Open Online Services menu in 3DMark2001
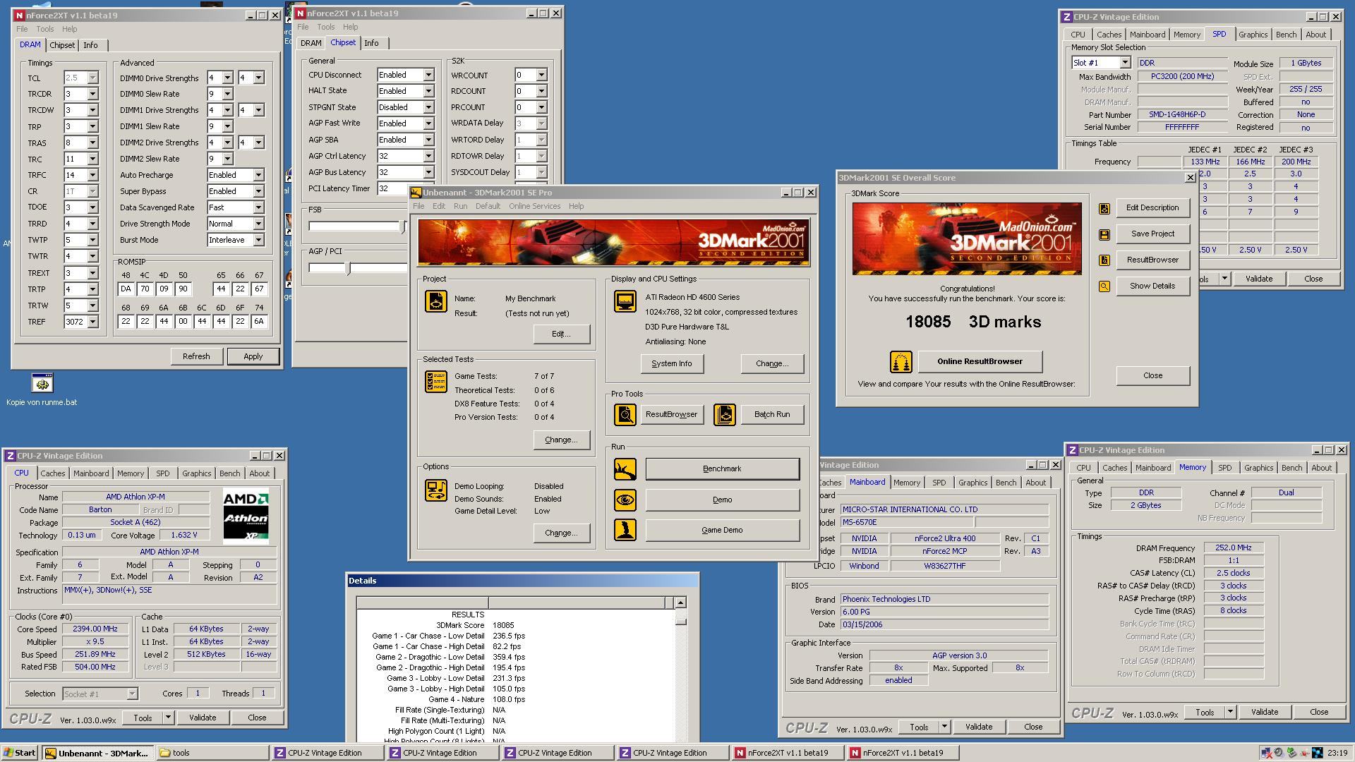Viewport: 1355px width, 762px height. (x=534, y=206)
